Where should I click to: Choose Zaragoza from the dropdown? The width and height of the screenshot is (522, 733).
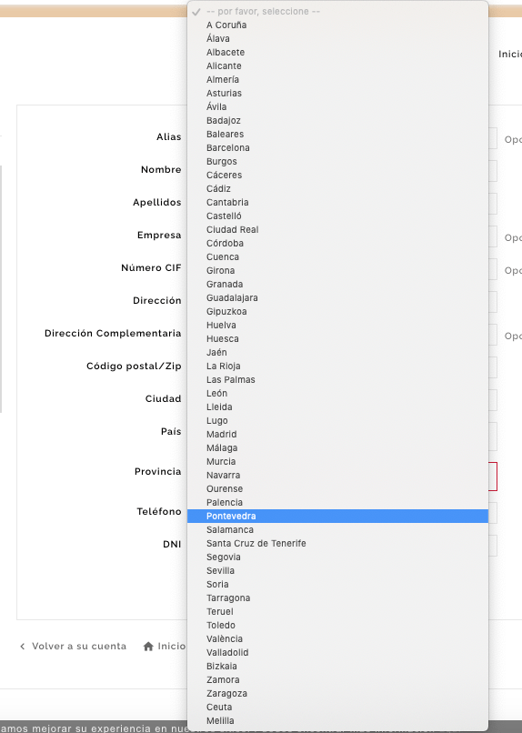pyautogui.click(x=338, y=694)
